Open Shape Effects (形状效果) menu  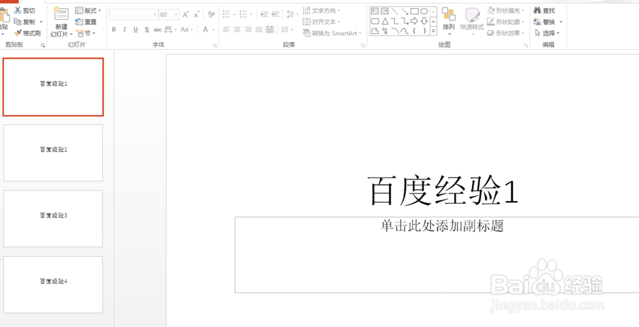click(x=505, y=33)
